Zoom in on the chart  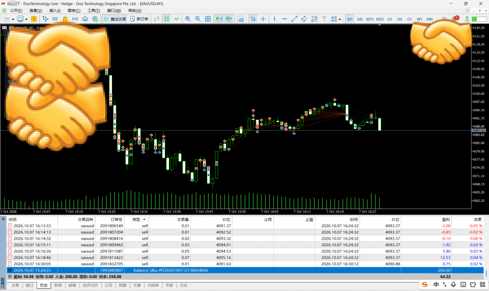pyautogui.click(x=188, y=19)
